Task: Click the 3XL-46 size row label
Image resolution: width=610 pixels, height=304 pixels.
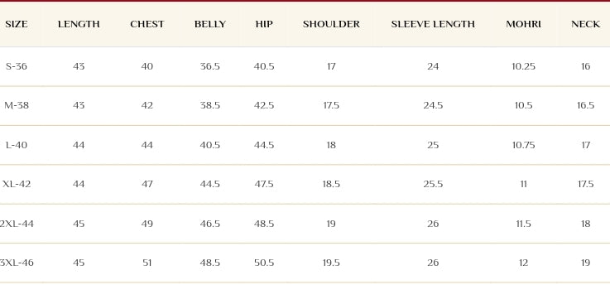Action: coord(17,263)
